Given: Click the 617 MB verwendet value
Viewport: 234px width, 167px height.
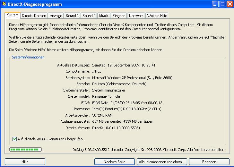Looking at the screenshot, I should click(123, 121).
